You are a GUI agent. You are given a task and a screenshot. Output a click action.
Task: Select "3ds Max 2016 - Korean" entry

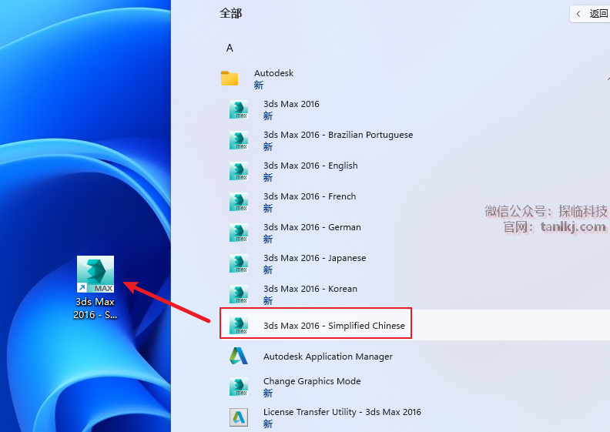[310, 289]
